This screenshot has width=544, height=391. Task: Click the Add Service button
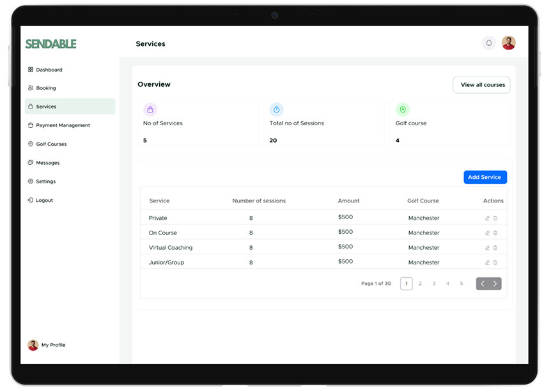click(x=485, y=177)
